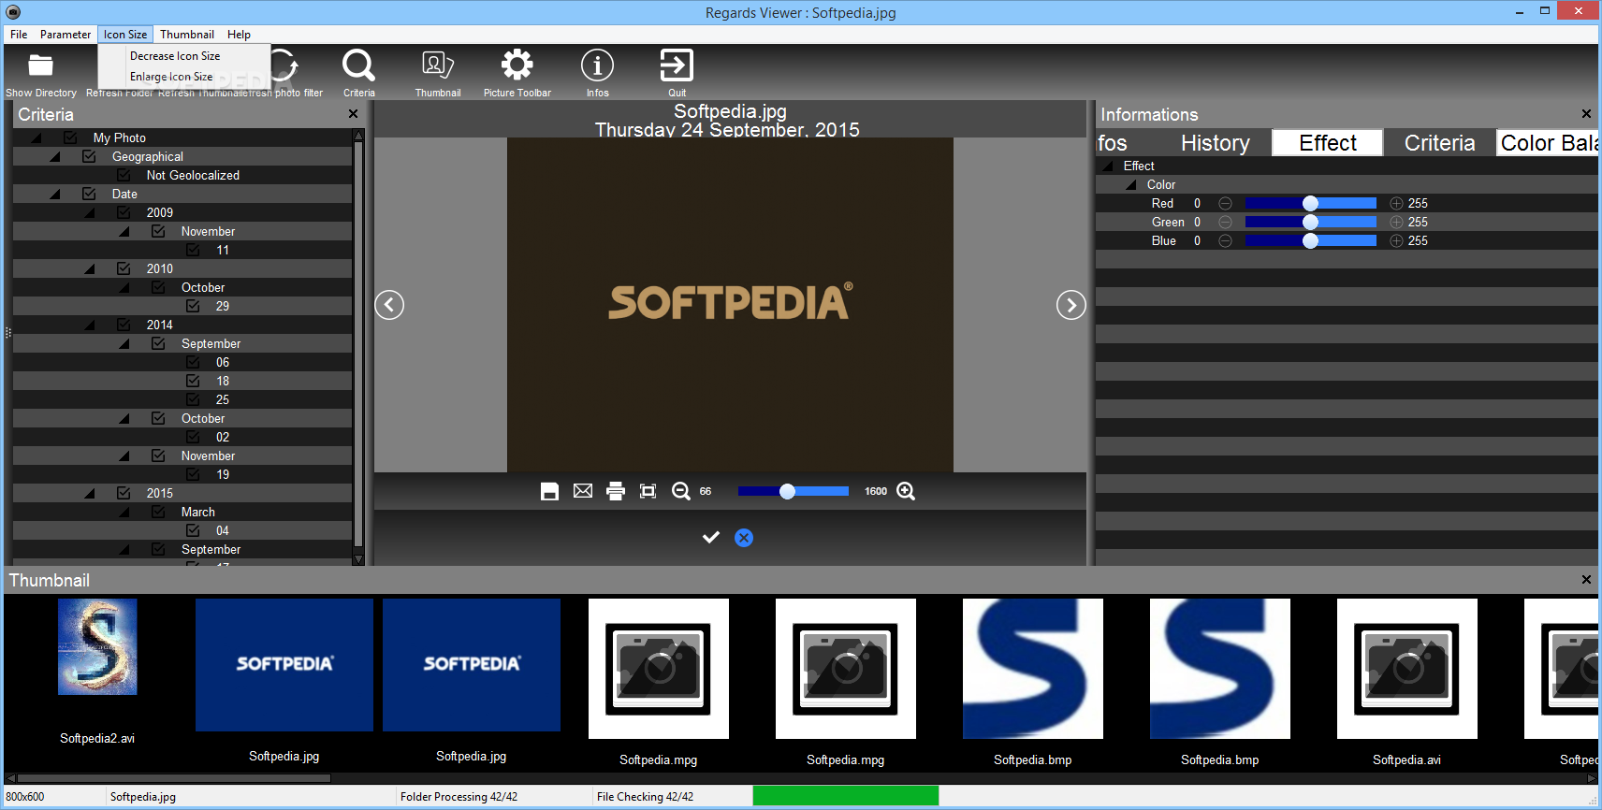Toggle the 2015 year checkbox
This screenshot has height=810, width=1602.
tap(124, 493)
